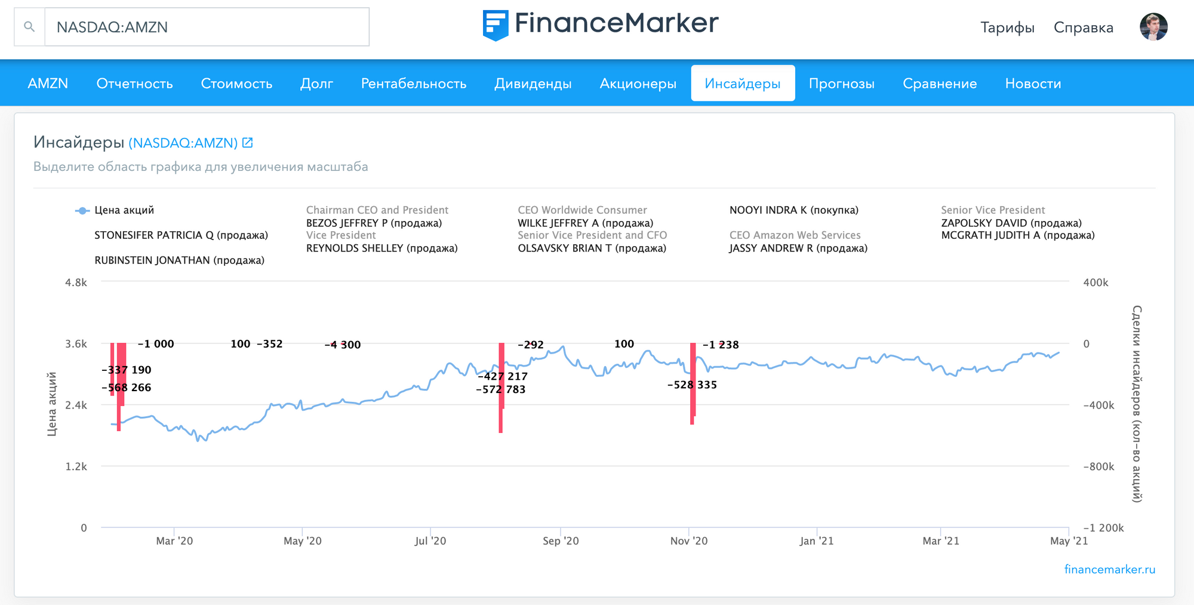Select the Инсайдеры tab
Viewport: 1194px width, 605px height.
pos(743,83)
